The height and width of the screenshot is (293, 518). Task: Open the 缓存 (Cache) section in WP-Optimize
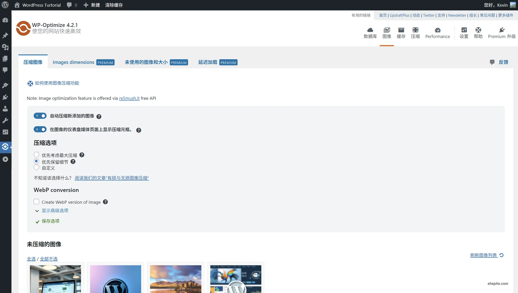(401, 32)
